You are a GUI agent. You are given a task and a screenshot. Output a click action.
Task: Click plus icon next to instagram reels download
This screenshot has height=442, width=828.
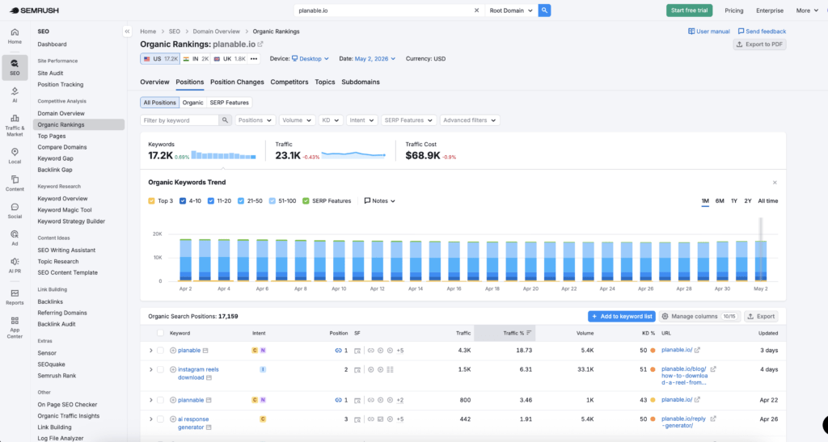coord(173,369)
